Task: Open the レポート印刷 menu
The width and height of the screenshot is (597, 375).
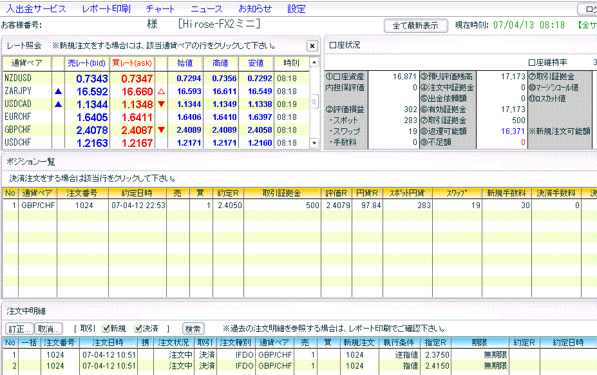Action: click(x=106, y=9)
